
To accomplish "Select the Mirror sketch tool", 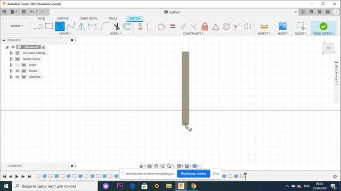I will 82,27.
